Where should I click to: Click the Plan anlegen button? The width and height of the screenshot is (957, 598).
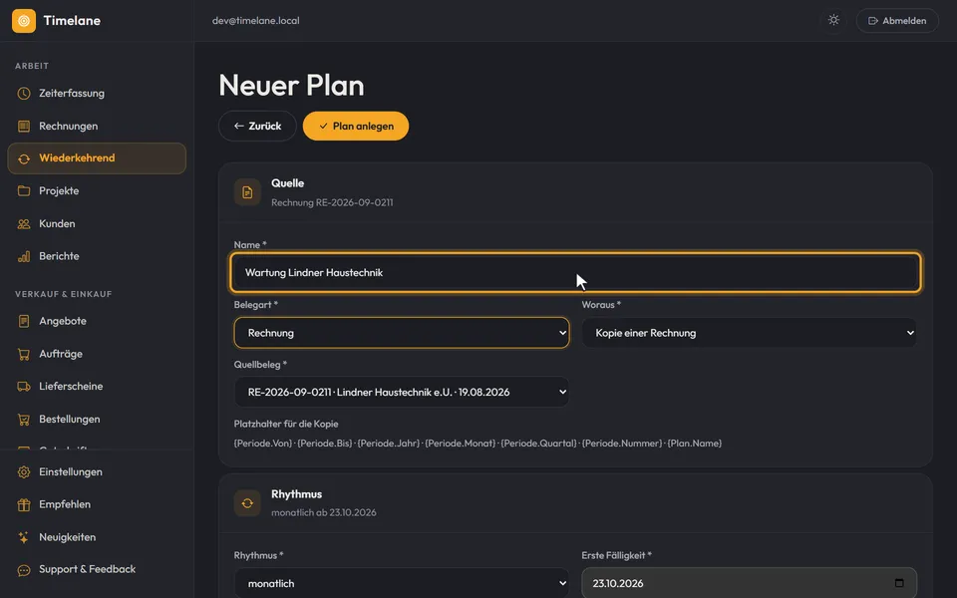356,126
